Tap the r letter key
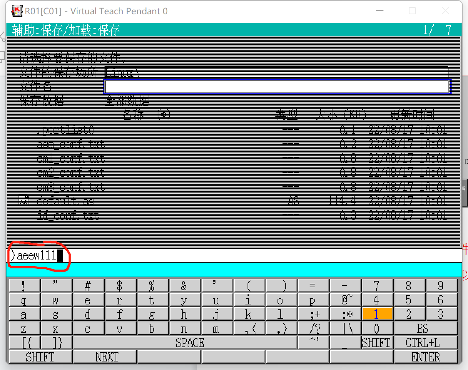This screenshot has height=370, width=468. pos(121,300)
